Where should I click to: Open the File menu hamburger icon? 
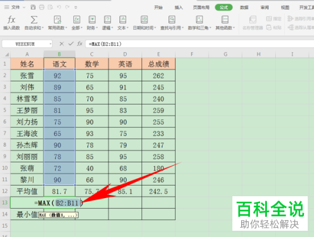[7, 8]
